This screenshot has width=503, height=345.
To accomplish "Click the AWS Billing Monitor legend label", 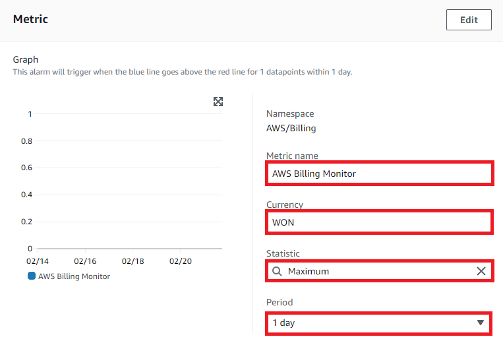I will click(74, 276).
